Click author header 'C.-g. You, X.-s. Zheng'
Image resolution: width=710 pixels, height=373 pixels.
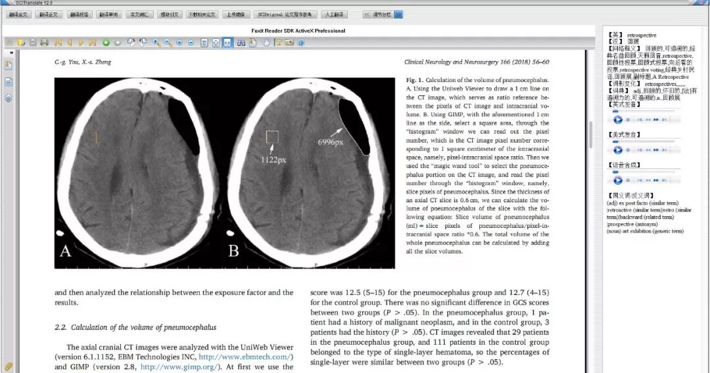click(x=83, y=62)
